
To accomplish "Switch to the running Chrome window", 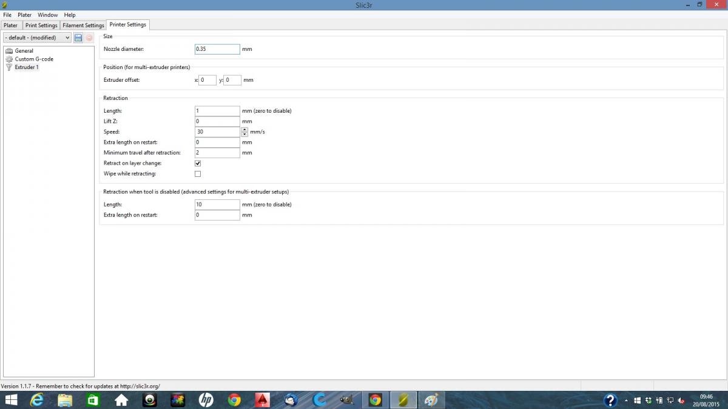I will (376, 400).
